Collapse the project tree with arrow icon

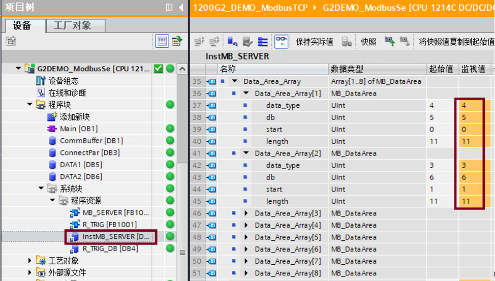point(181,7)
